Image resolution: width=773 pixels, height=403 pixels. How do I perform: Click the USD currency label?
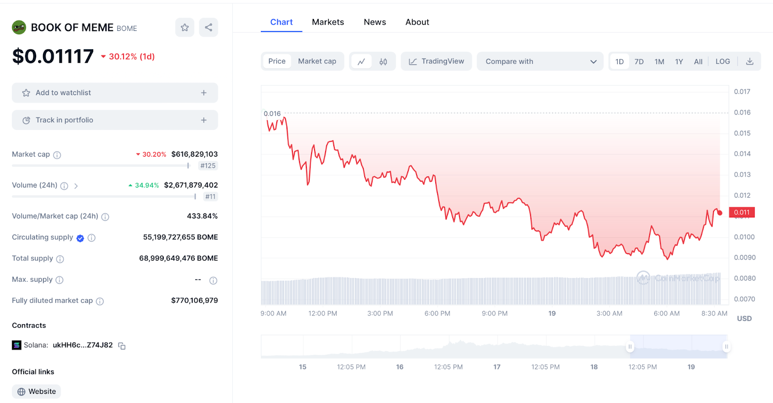(744, 318)
